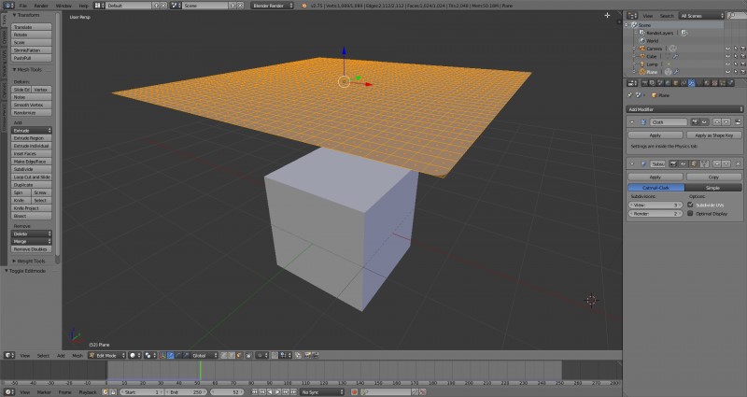Image resolution: width=747 pixels, height=397 pixels.
Task: Open the Mesh menu in 3D header
Action: [x=78, y=356]
